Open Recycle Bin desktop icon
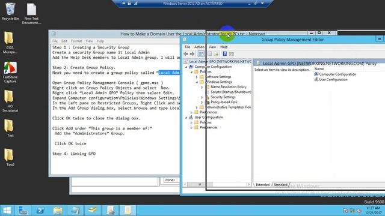Screen dimensions: 385x216 coord(10,11)
